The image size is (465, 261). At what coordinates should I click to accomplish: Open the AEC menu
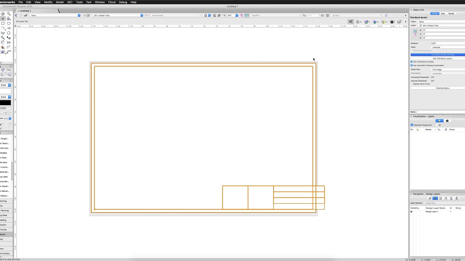pos(70,2)
